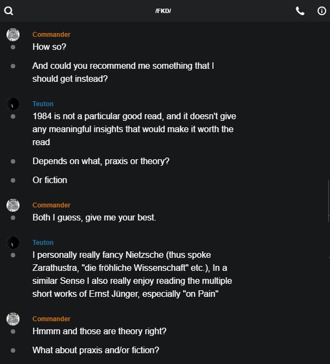Click Commander's avatar beside "Both I guess"
330x364 pixels.
pos(13,205)
